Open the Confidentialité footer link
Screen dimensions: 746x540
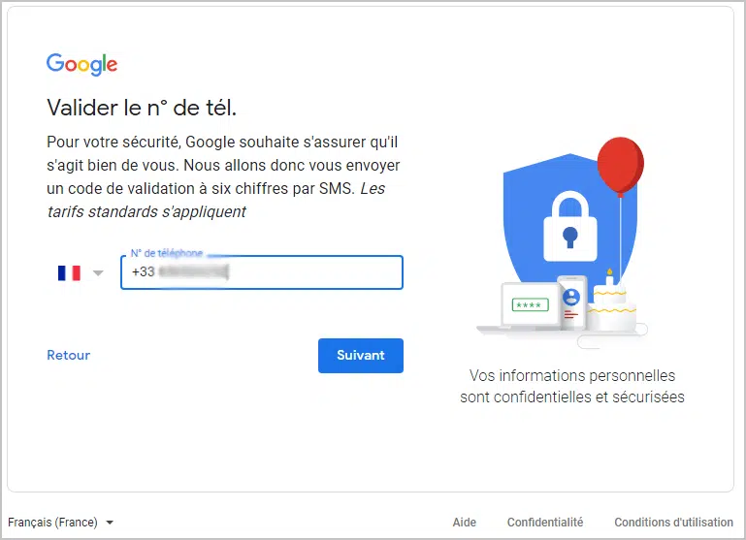[x=545, y=523]
